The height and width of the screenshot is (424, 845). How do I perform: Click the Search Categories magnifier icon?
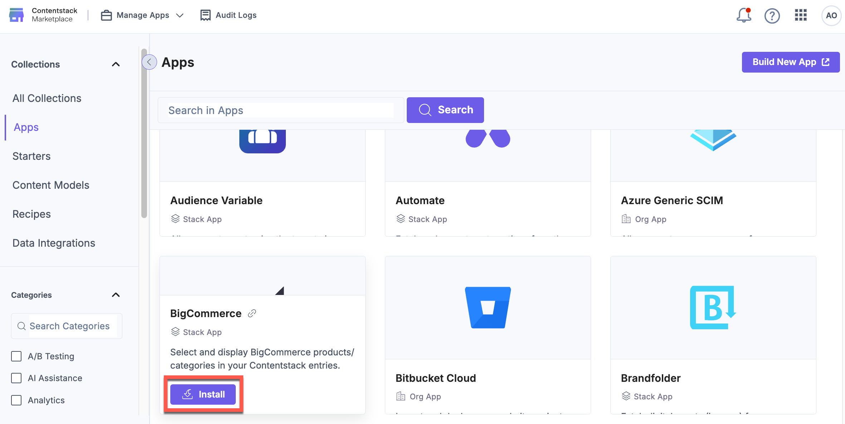(x=21, y=326)
